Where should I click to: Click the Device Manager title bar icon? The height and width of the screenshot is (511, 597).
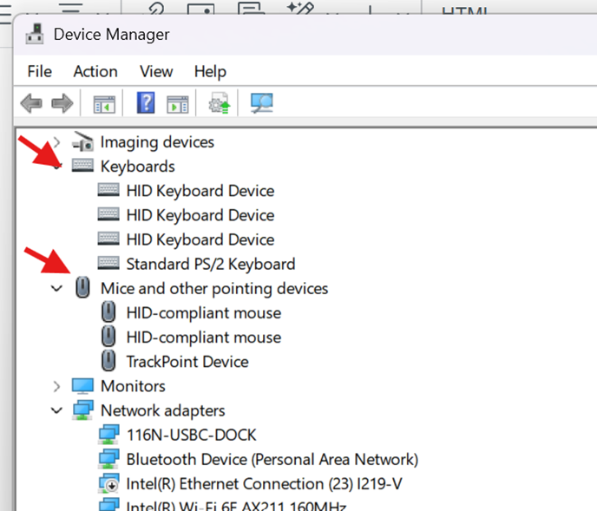36,35
